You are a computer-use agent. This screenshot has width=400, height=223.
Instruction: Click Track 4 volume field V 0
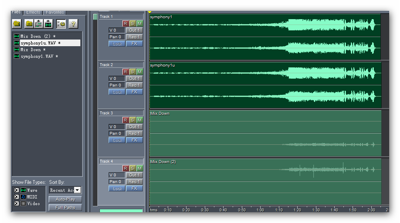point(117,175)
